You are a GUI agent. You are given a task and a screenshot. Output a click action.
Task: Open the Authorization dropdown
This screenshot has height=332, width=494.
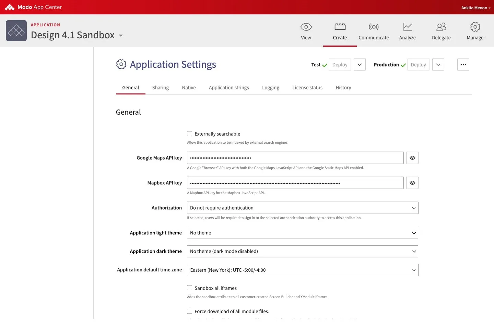pyautogui.click(x=303, y=208)
